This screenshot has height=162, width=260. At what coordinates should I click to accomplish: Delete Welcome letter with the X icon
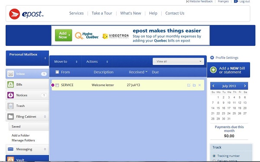coord(199,85)
